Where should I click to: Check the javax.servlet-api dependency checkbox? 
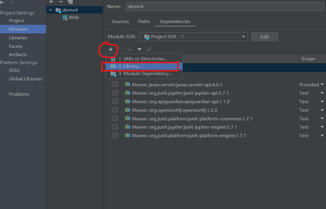tap(115, 84)
